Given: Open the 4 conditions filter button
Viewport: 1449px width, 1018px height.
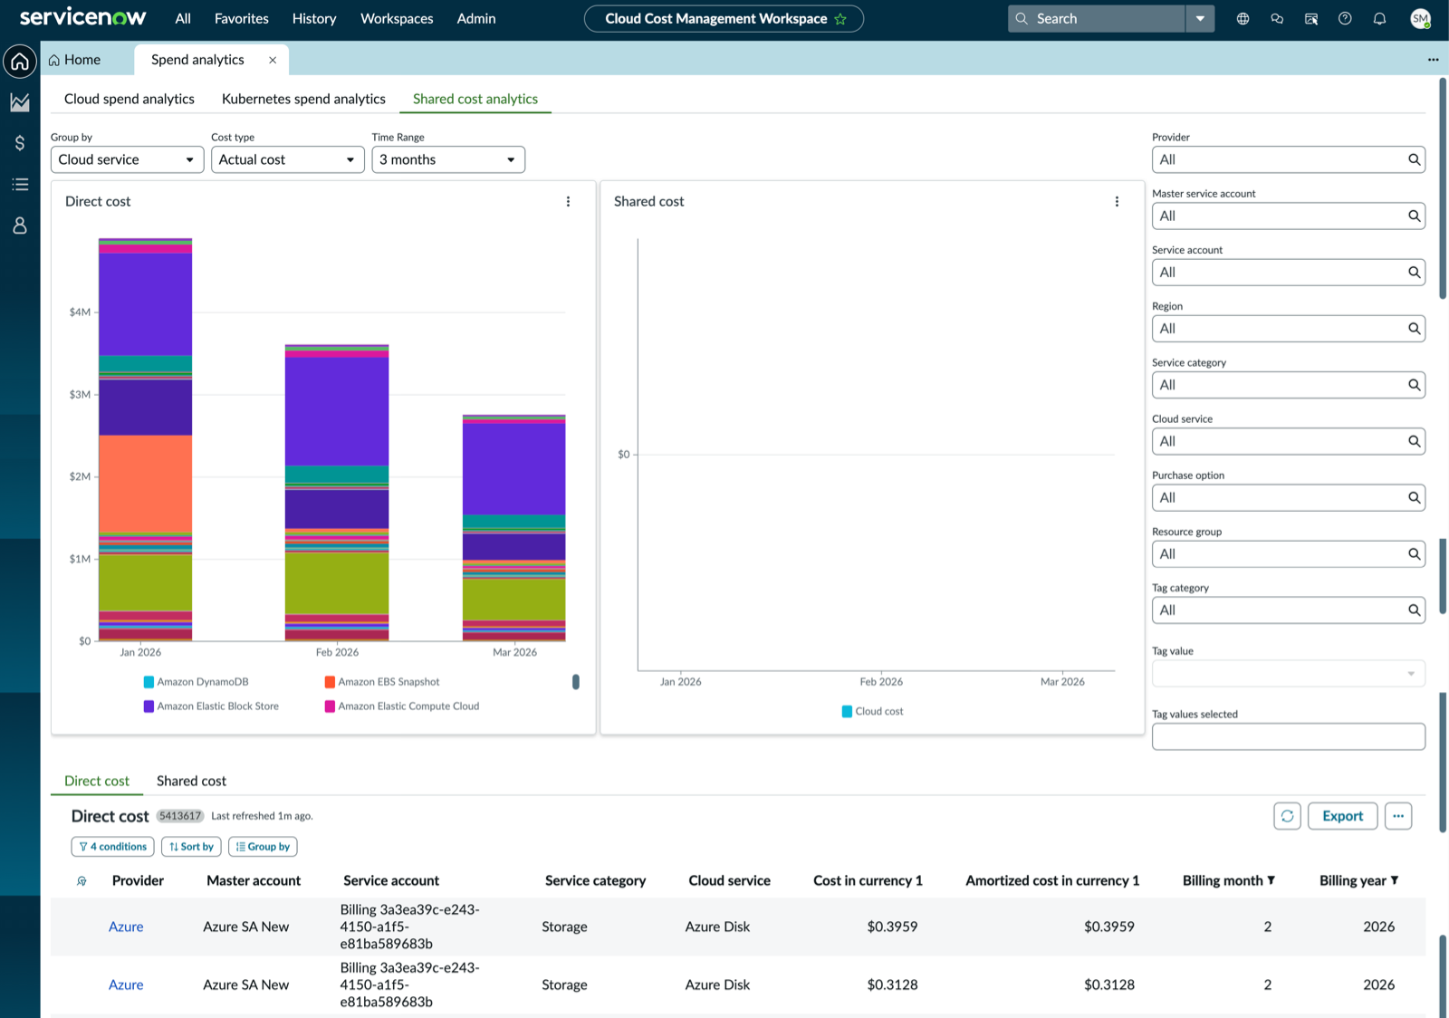Looking at the screenshot, I should click(x=112, y=847).
